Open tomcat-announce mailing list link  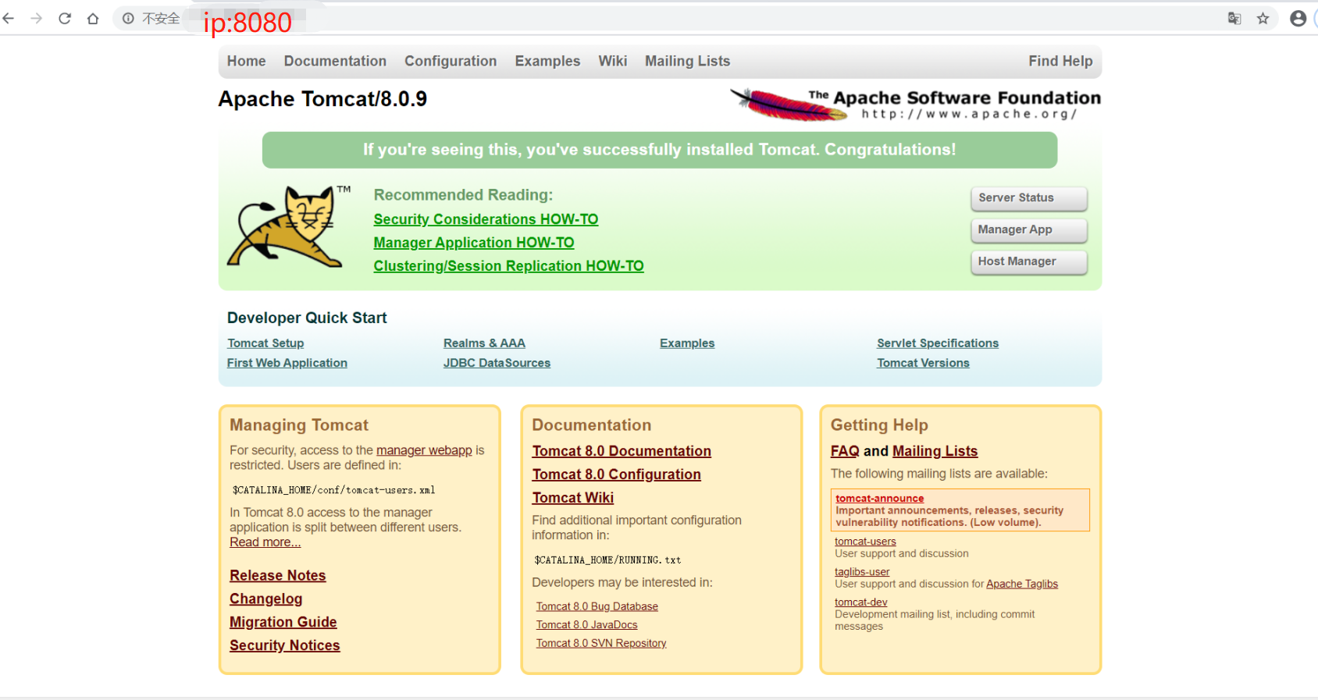(x=879, y=499)
